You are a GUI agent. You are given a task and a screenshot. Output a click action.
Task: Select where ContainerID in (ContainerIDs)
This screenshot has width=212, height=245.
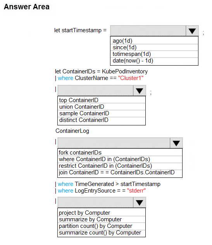(120, 159)
